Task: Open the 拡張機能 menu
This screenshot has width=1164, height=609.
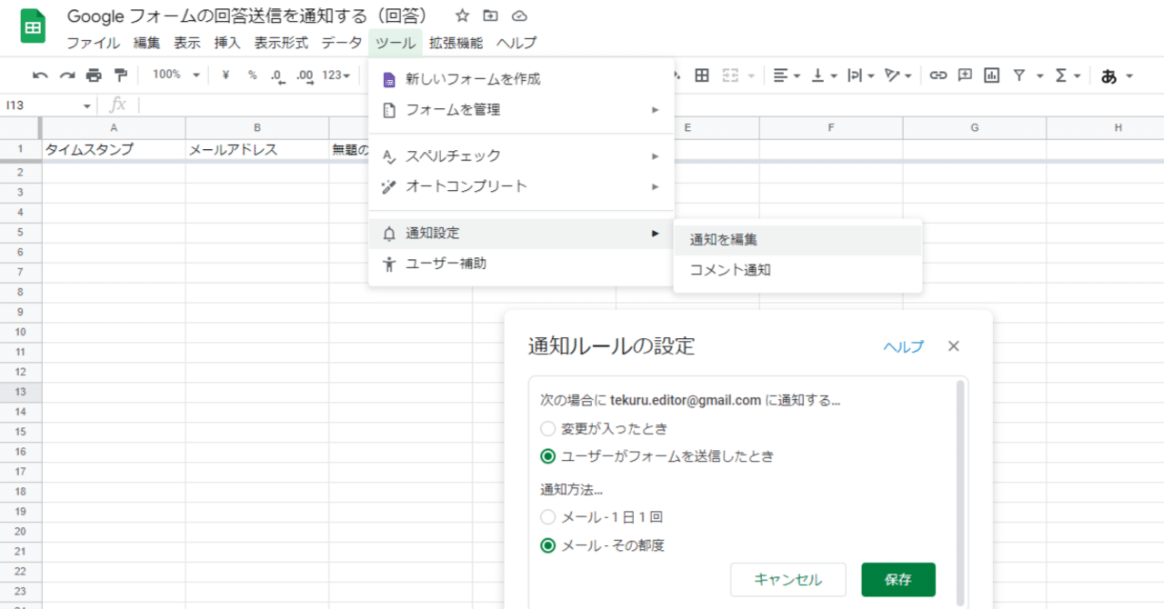Action: pos(456,42)
